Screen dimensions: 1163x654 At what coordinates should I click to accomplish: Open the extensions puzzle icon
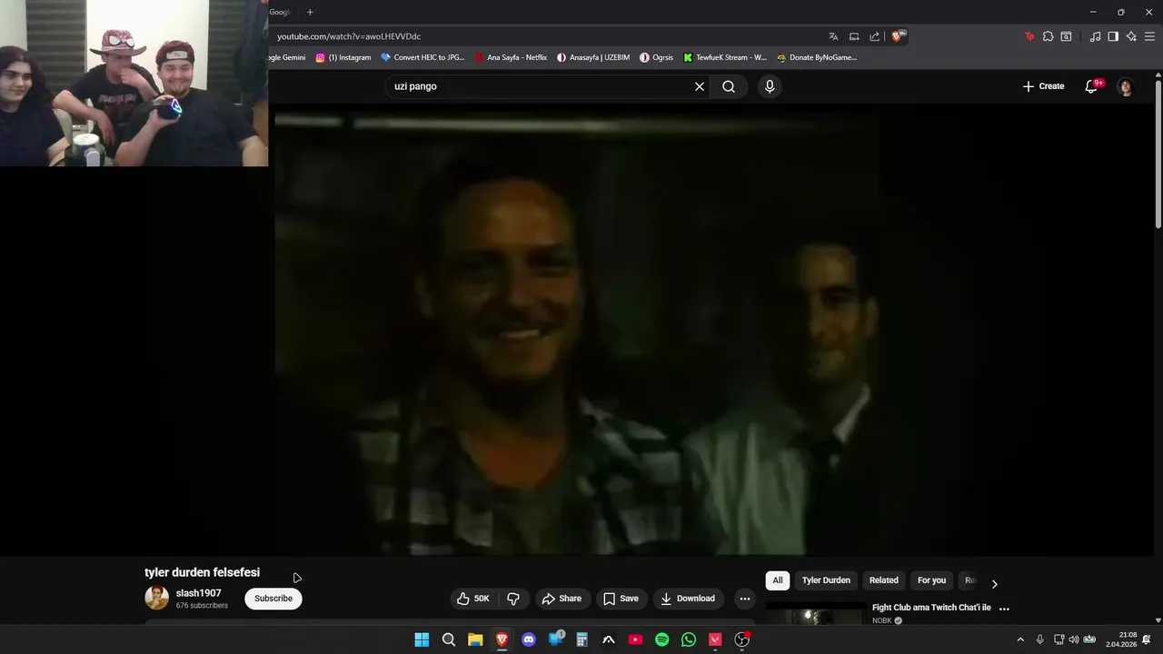click(x=1048, y=36)
